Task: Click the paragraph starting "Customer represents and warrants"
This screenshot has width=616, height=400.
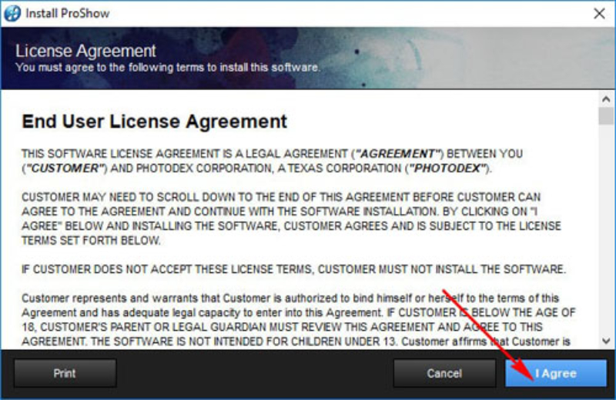Action: pos(298,320)
